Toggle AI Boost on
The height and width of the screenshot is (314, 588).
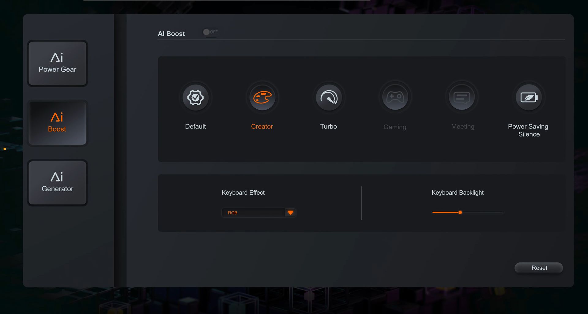coord(210,32)
